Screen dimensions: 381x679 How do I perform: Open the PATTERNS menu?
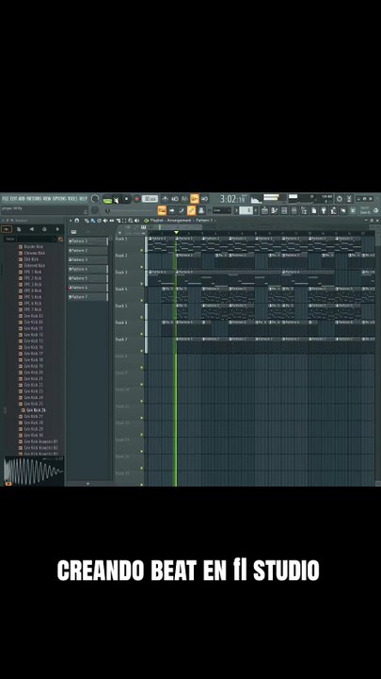34,198
